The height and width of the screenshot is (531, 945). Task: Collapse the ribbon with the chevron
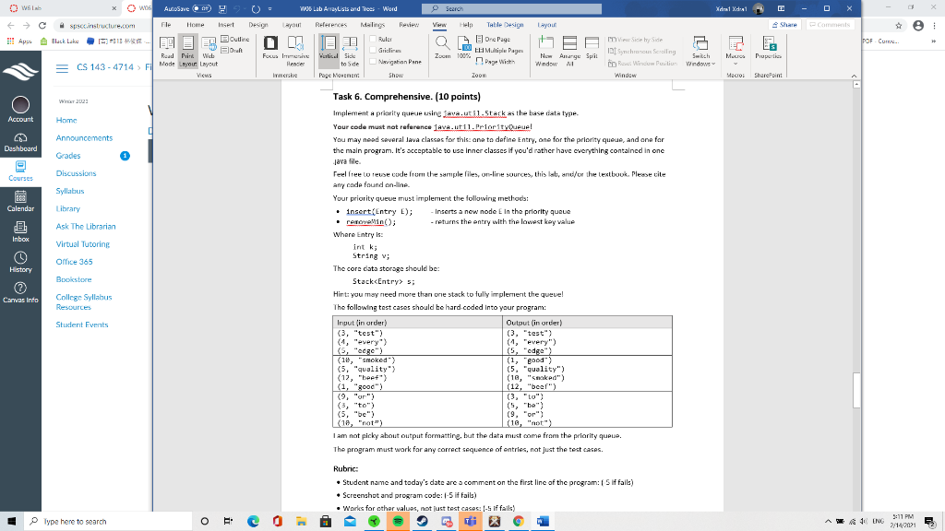tap(855, 74)
